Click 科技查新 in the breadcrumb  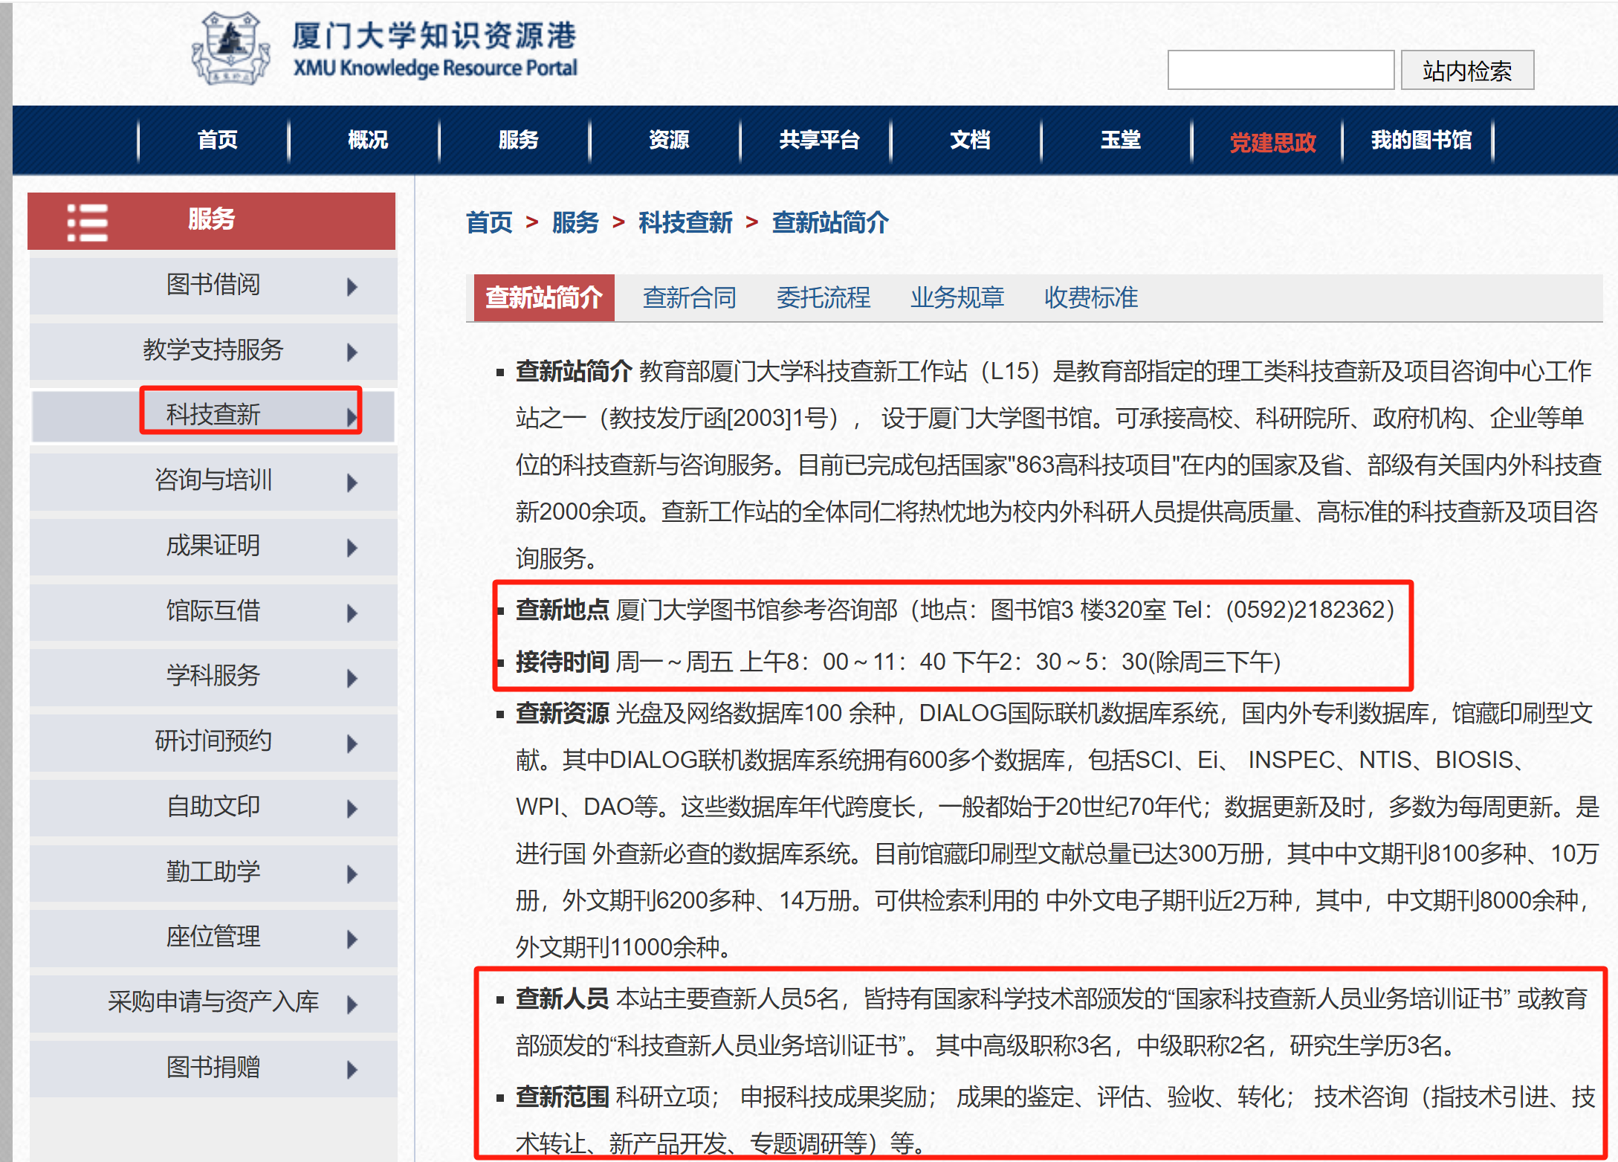tap(685, 222)
